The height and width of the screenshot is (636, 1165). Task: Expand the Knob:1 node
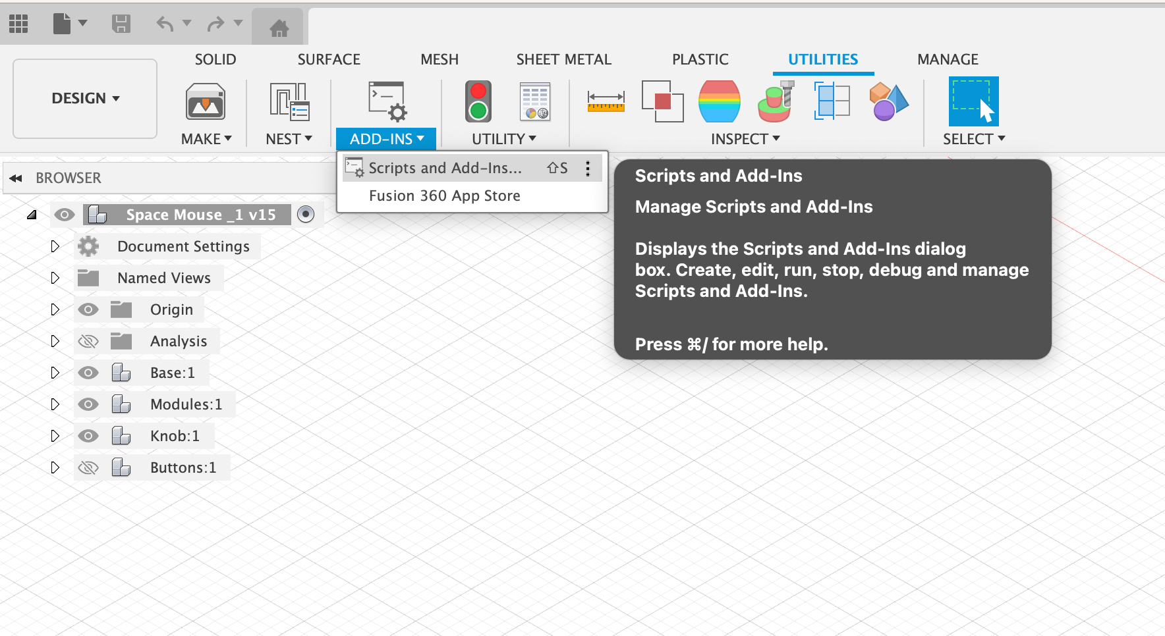pyautogui.click(x=55, y=436)
